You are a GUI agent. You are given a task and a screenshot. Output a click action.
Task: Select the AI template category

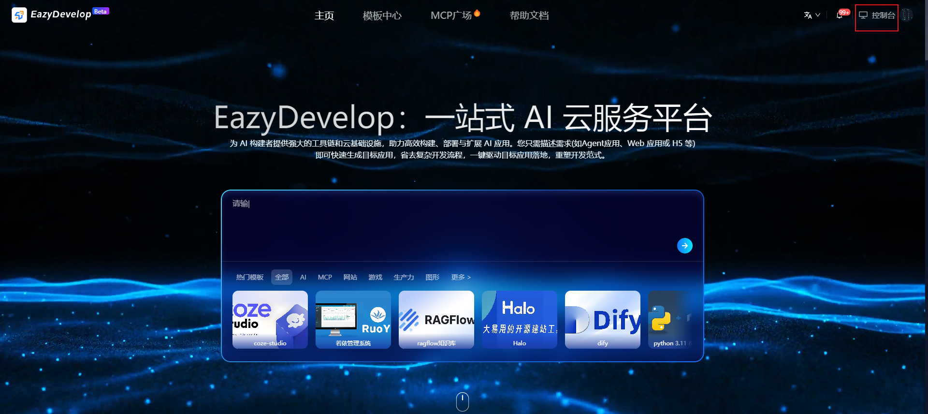pos(303,277)
